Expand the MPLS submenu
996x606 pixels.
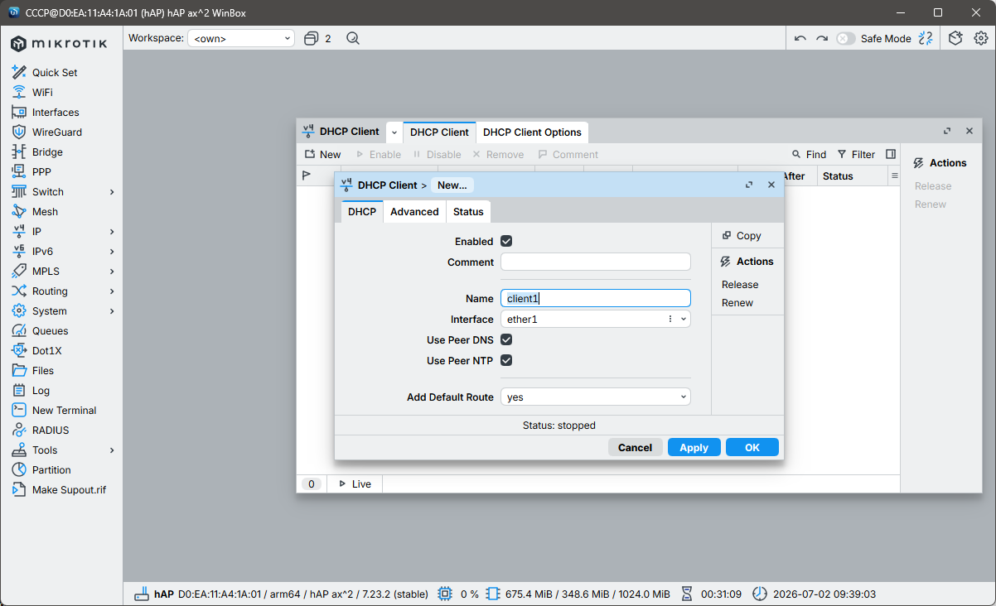pyautogui.click(x=112, y=271)
